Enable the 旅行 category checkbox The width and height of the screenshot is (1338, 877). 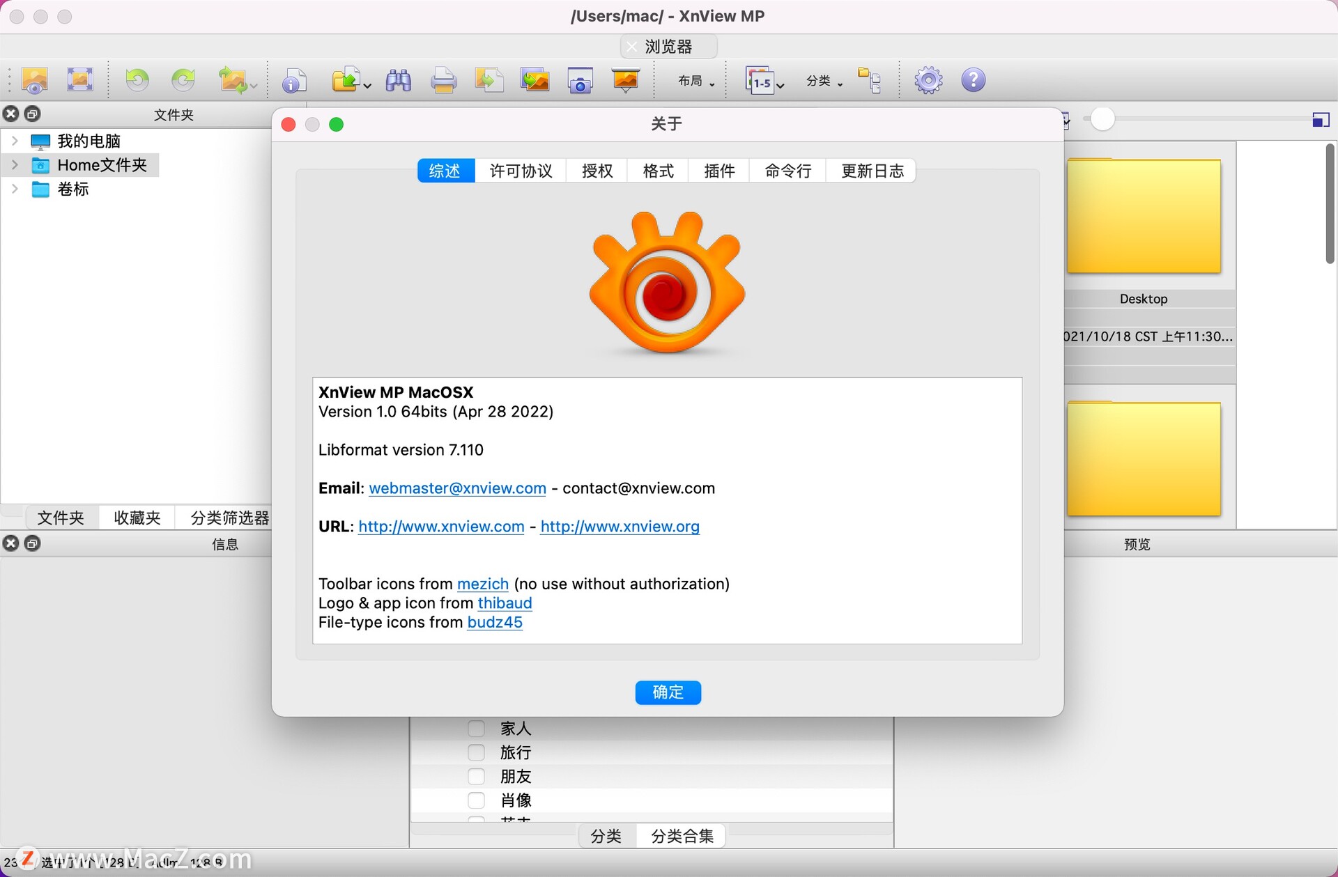(x=477, y=752)
